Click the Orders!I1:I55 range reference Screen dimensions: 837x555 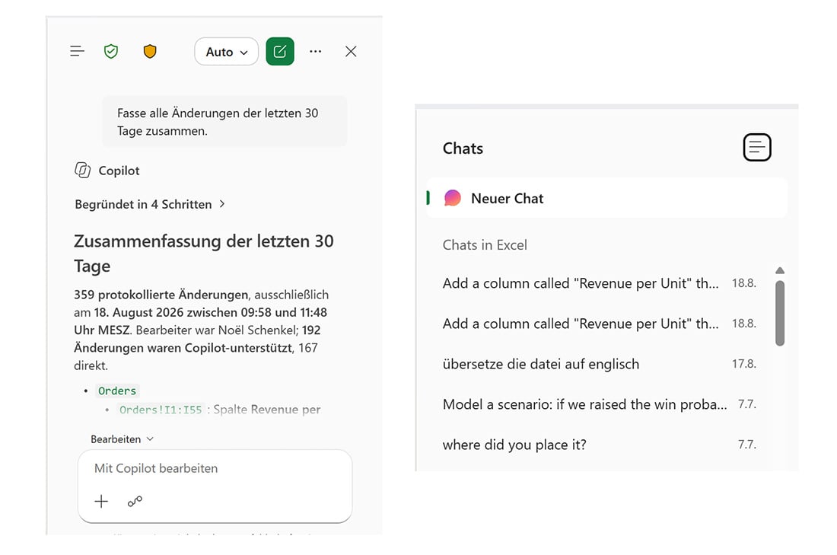[161, 410]
